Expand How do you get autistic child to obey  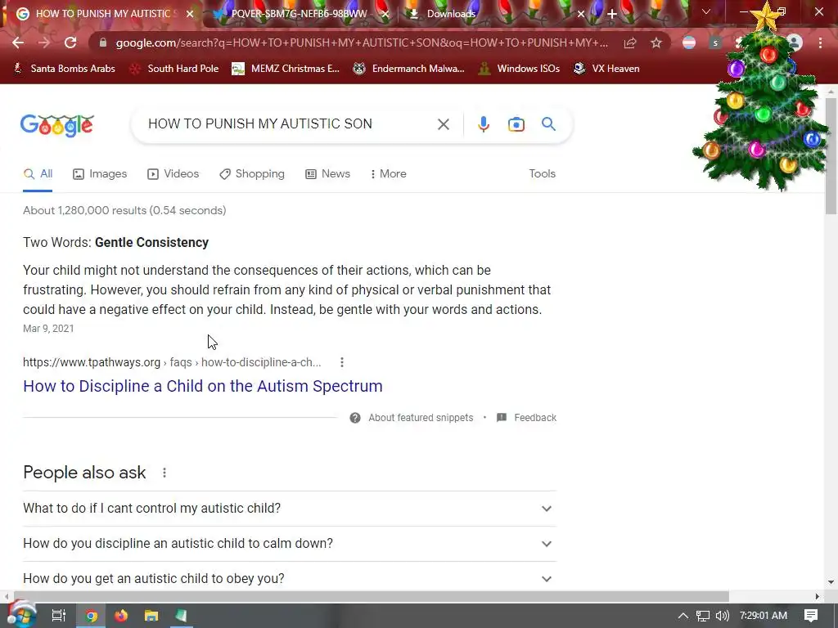[290, 578]
